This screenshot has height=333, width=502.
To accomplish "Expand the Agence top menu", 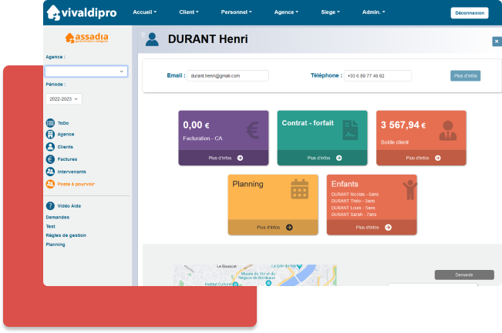I will 286,12.
